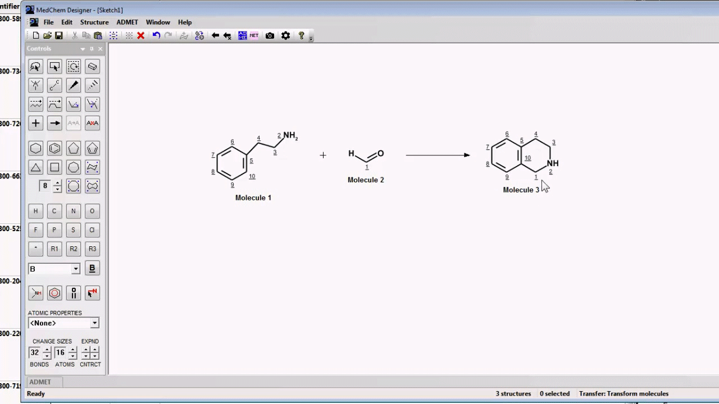Click the pink MET toolbar icon
This screenshot has height=404, width=719.
[254, 35]
